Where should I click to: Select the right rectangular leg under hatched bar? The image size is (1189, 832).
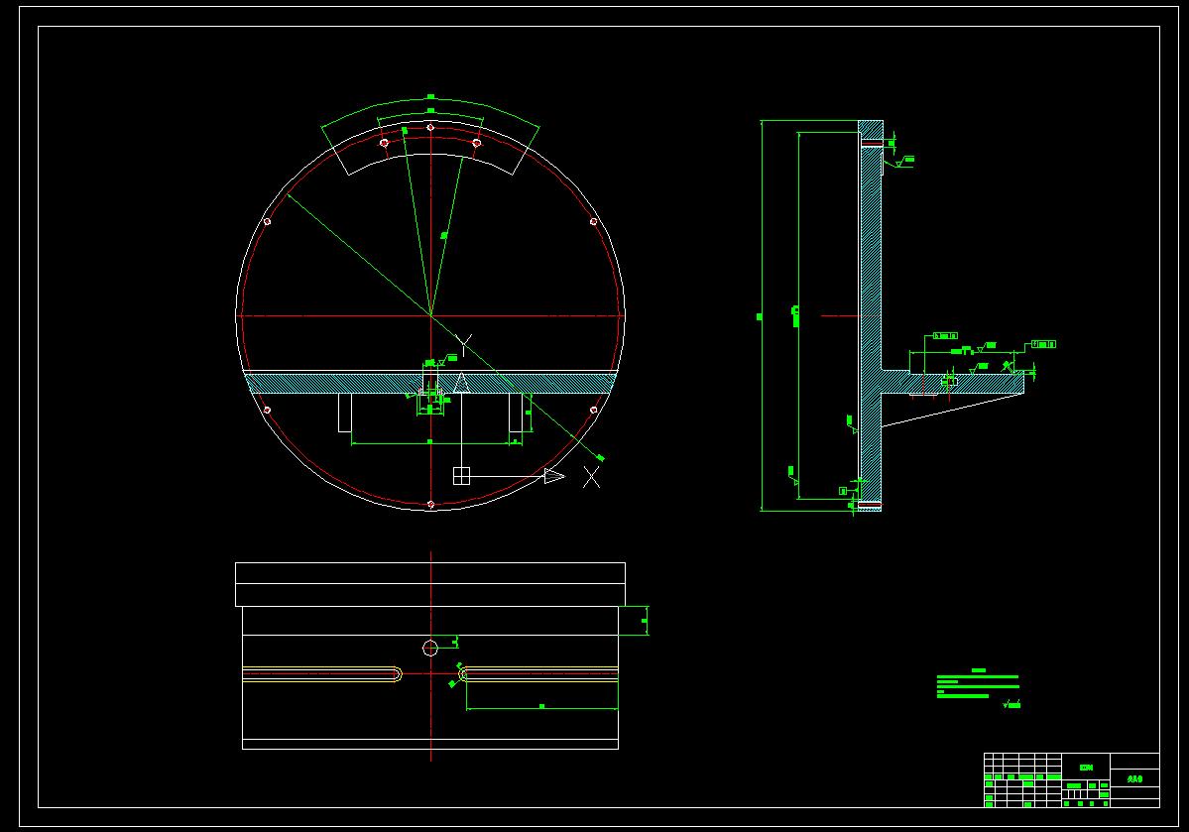516,413
